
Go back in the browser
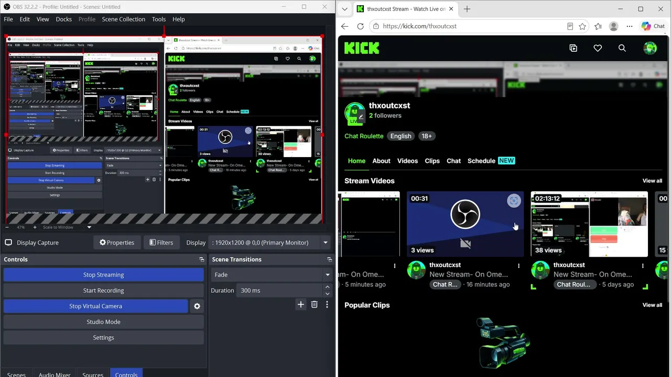click(344, 26)
